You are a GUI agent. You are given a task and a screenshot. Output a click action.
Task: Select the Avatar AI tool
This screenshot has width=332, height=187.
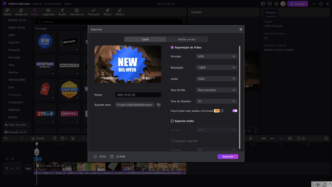[x=21, y=12]
